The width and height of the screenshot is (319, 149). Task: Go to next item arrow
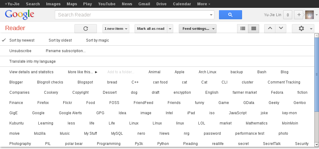pyautogui.click(x=281, y=29)
